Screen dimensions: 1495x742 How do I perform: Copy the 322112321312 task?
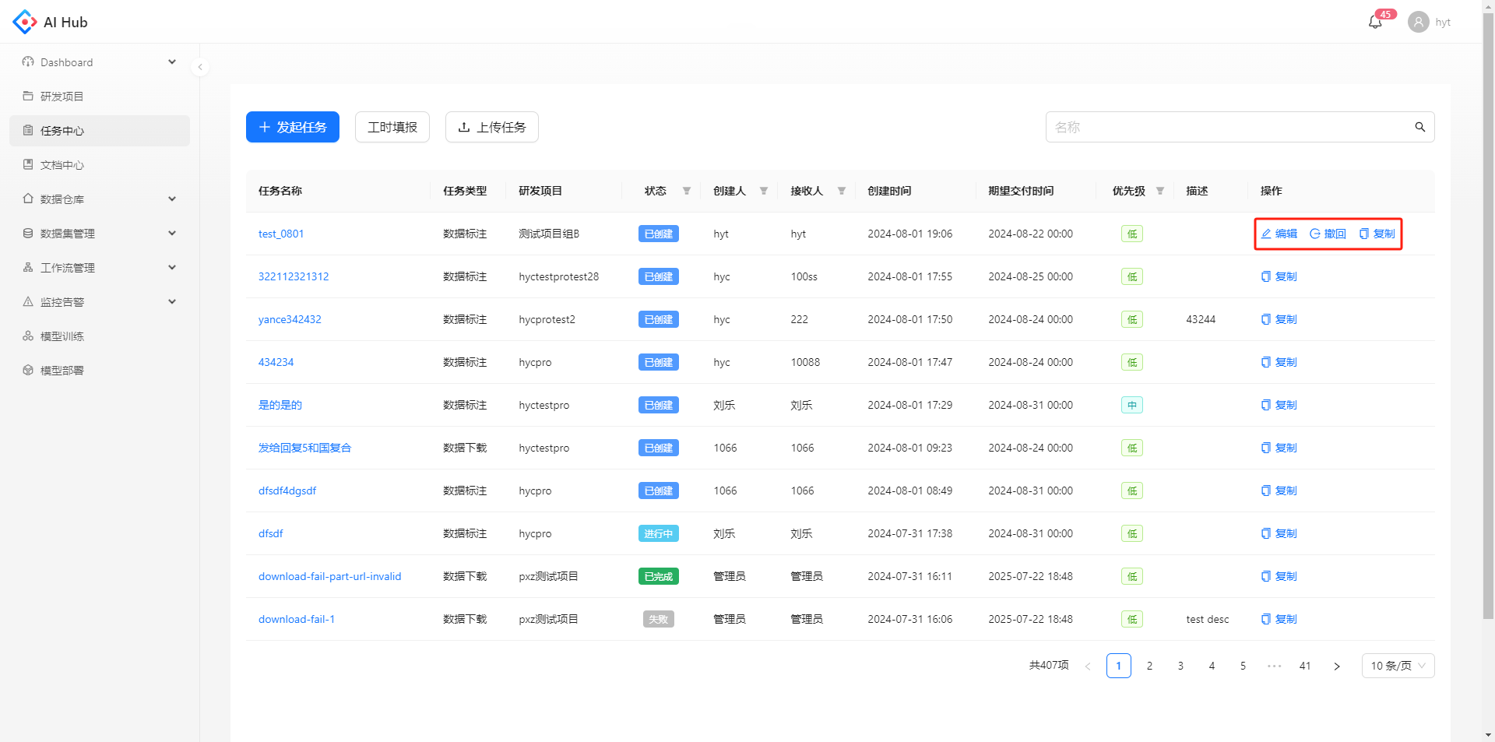[x=1279, y=276]
